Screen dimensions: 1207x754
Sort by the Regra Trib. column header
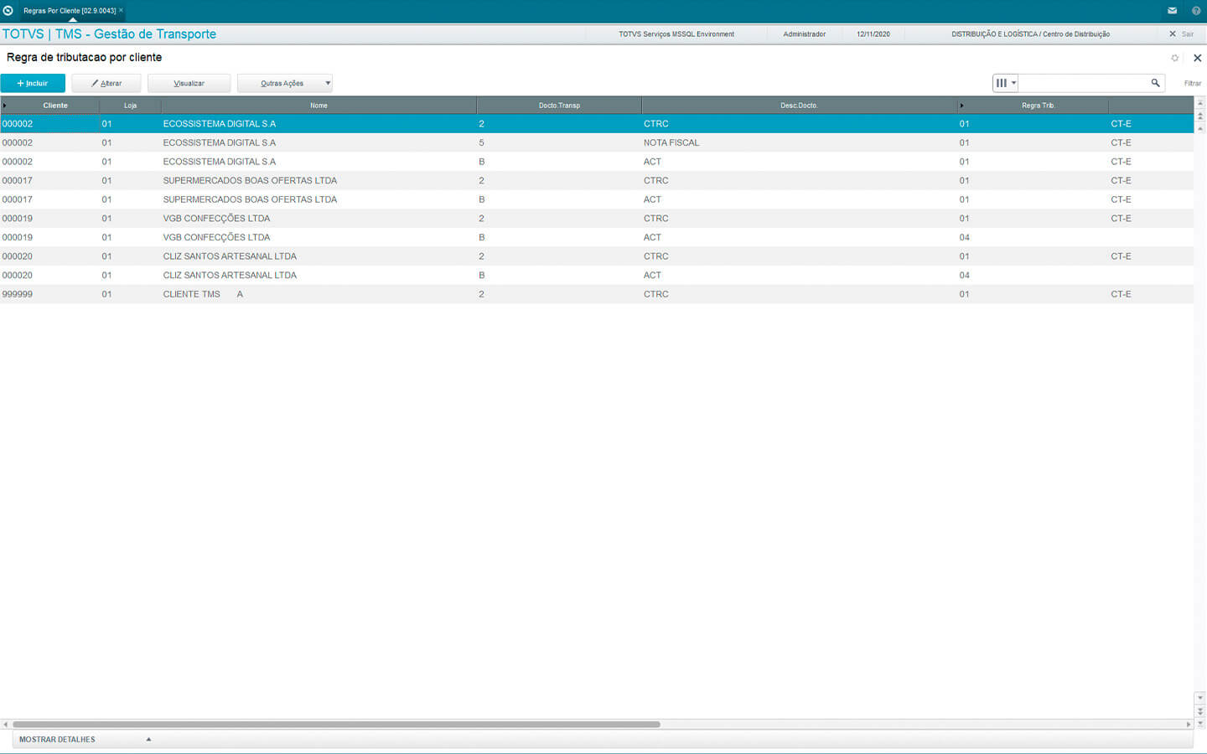click(x=1038, y=106)
